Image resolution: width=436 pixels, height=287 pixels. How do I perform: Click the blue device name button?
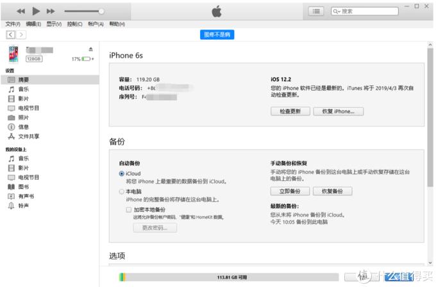tap(217, 35)
